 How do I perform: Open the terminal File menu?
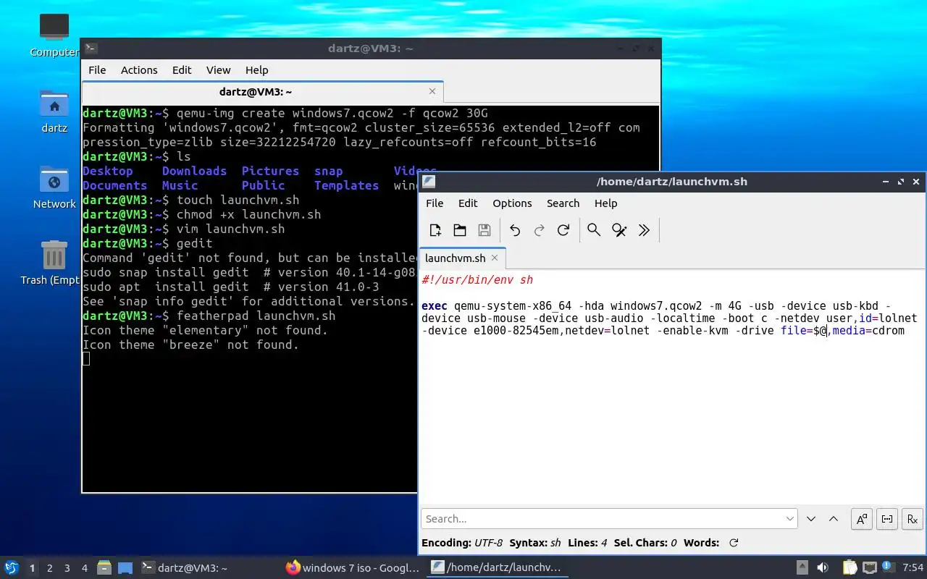97,70
